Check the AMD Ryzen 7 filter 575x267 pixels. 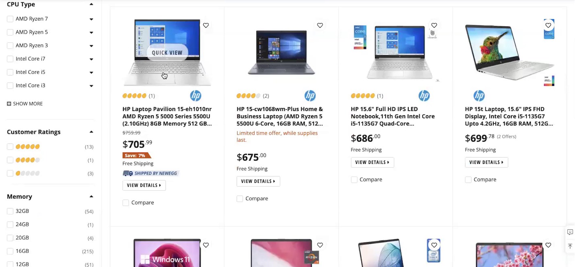[10, 19]
